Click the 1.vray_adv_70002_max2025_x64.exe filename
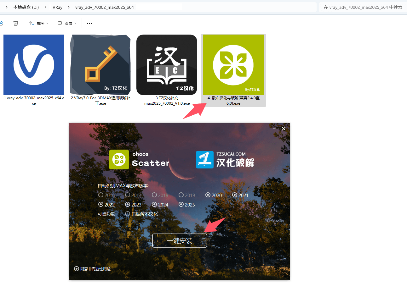407x297 pixels. click(34, 101)
